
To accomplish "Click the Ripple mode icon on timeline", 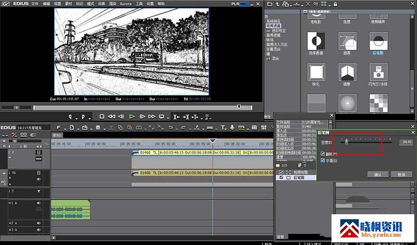I will (14, 135).
